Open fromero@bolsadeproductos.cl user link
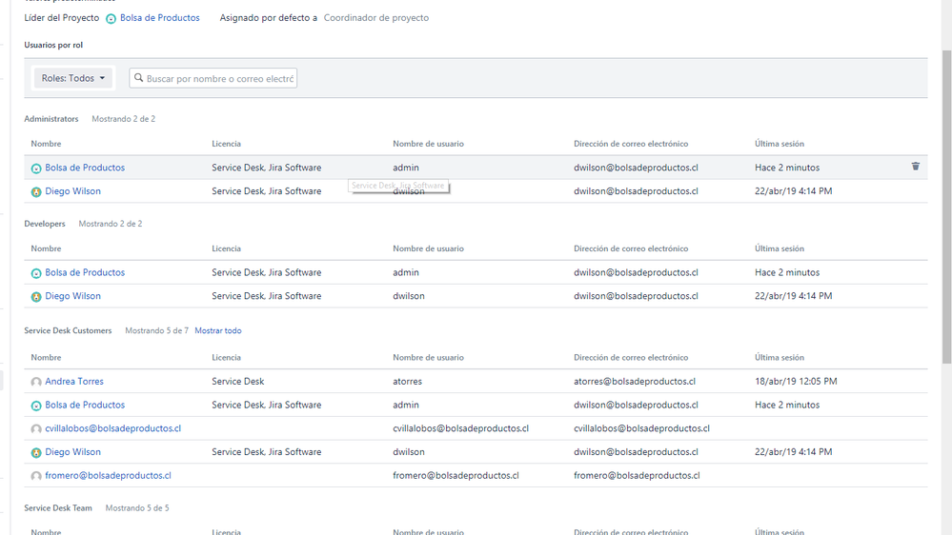This screenshot has height=535, width=952. click(108, 476)
